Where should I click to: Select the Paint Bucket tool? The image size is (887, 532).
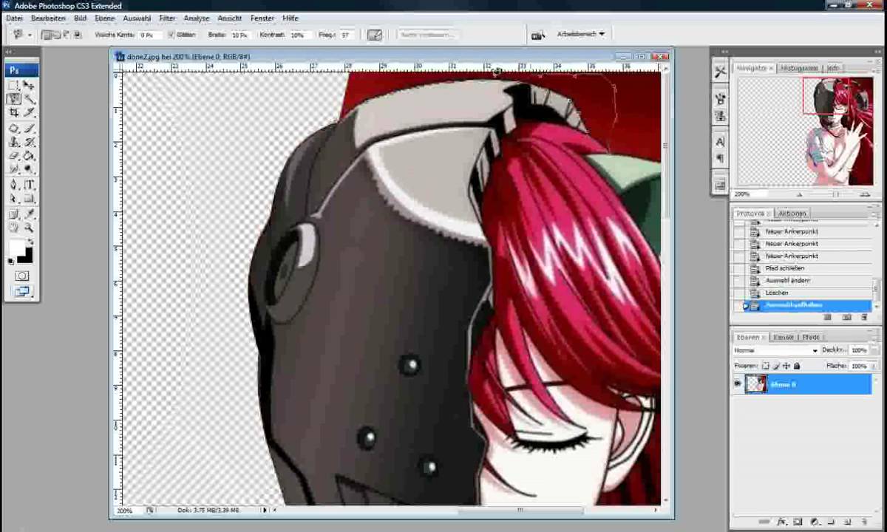pos(29,155)
